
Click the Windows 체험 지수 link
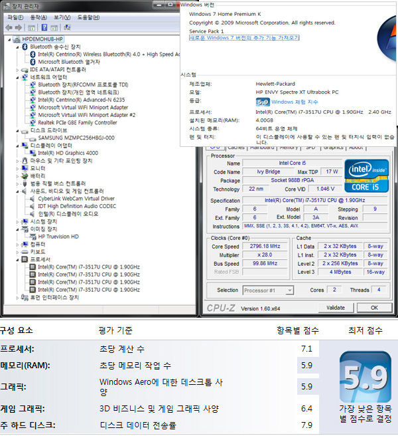pyautogui.click(x=295, y=102)
